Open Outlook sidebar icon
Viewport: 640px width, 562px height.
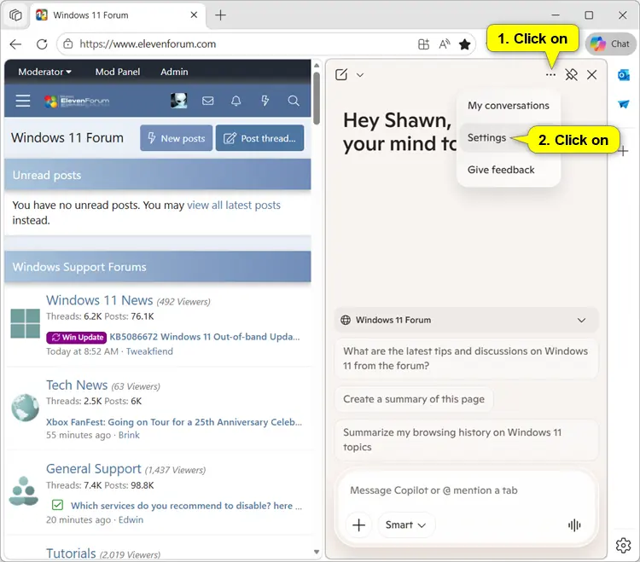[x=624, y=75]
